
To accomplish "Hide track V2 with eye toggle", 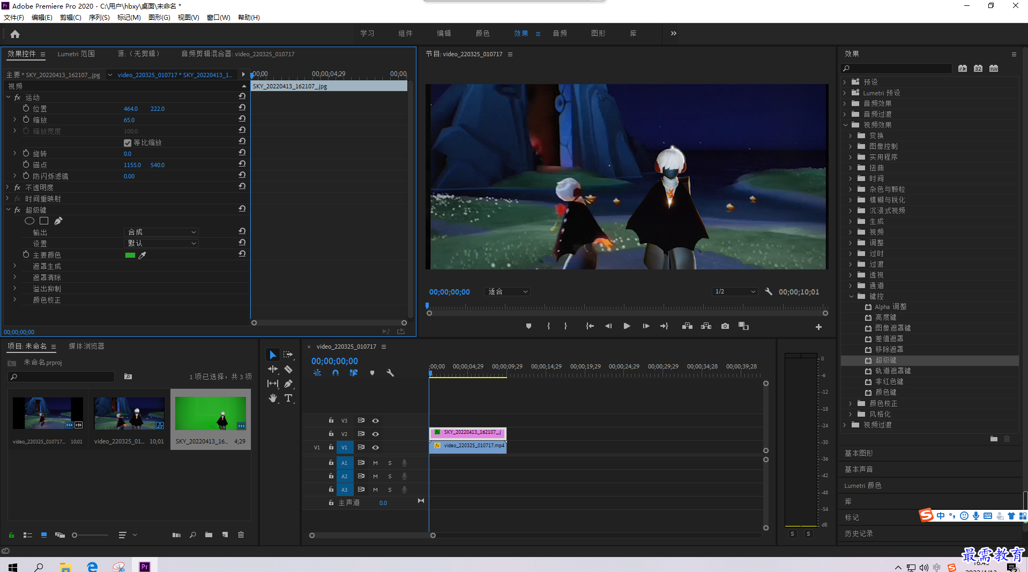I will [x=376, y=434].
